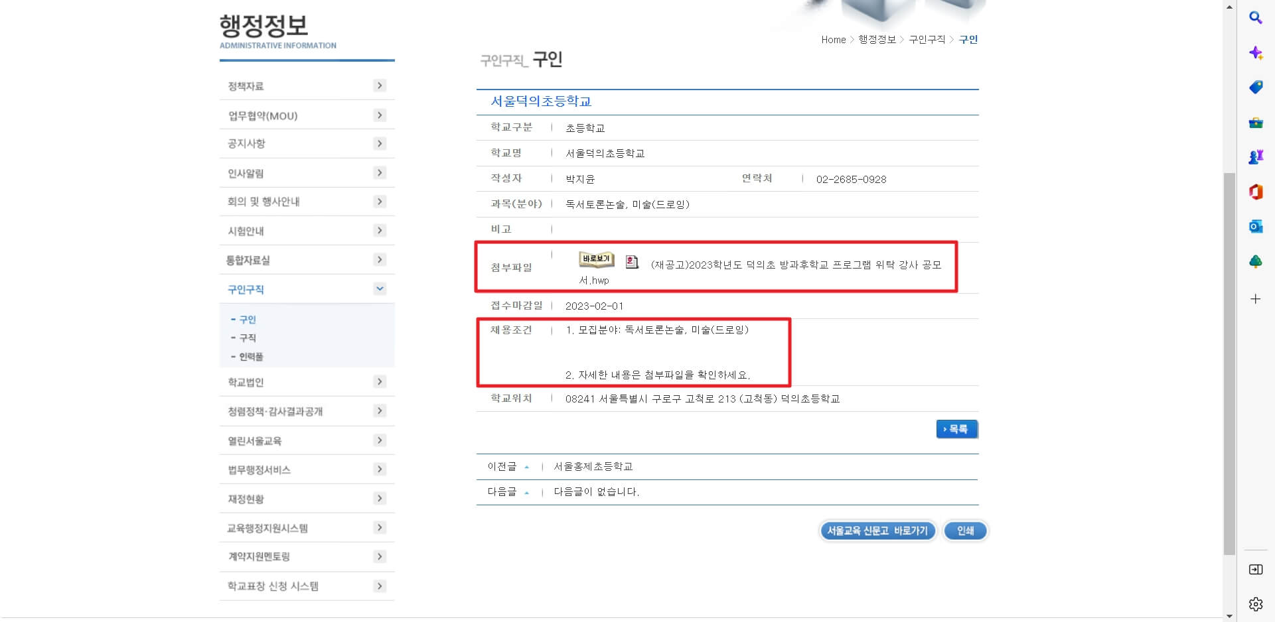Click the 바로보기 attachment preview icon
This screenshot has height=622, width=1275.
pyautogui.click(x=595, y=259)
